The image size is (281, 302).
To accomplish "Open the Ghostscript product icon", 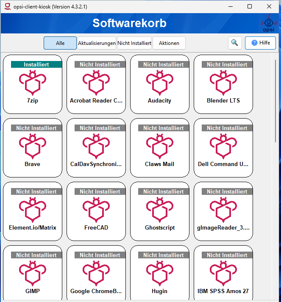I will (x=160, y=210).
